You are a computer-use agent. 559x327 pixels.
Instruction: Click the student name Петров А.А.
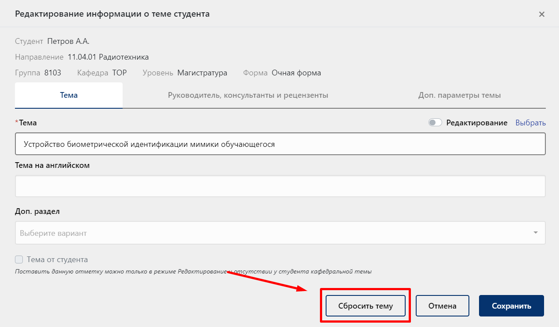pos(68,41)
